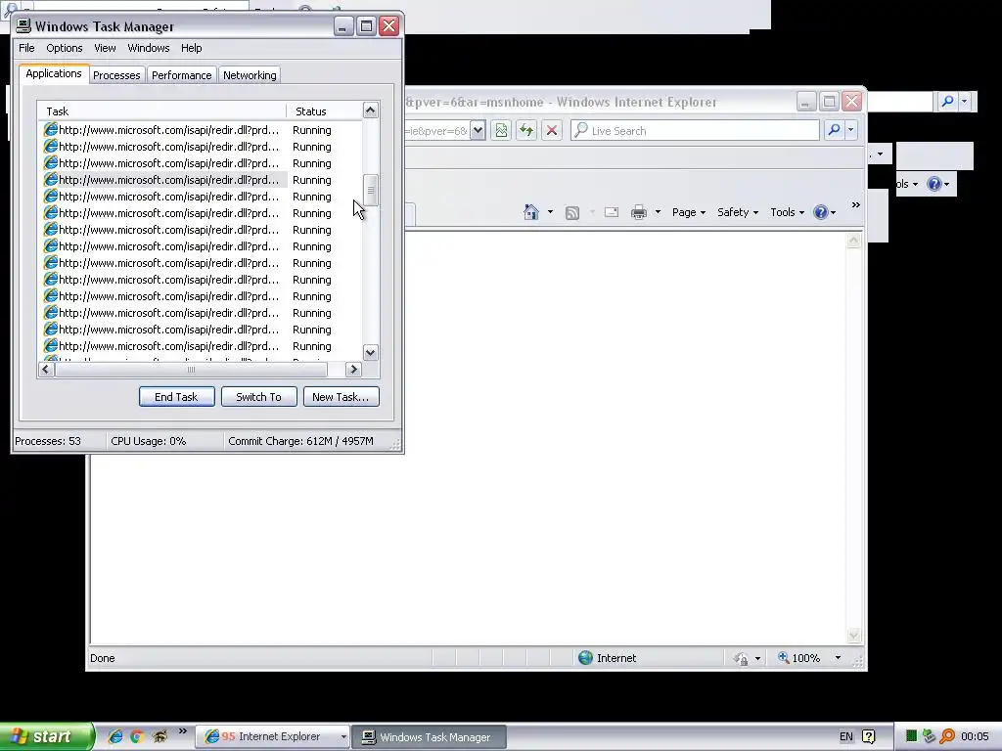Viewport: 1002px width, 751px height.
Task: Click the RSS Feeds icon
Action: coord(571,212)
